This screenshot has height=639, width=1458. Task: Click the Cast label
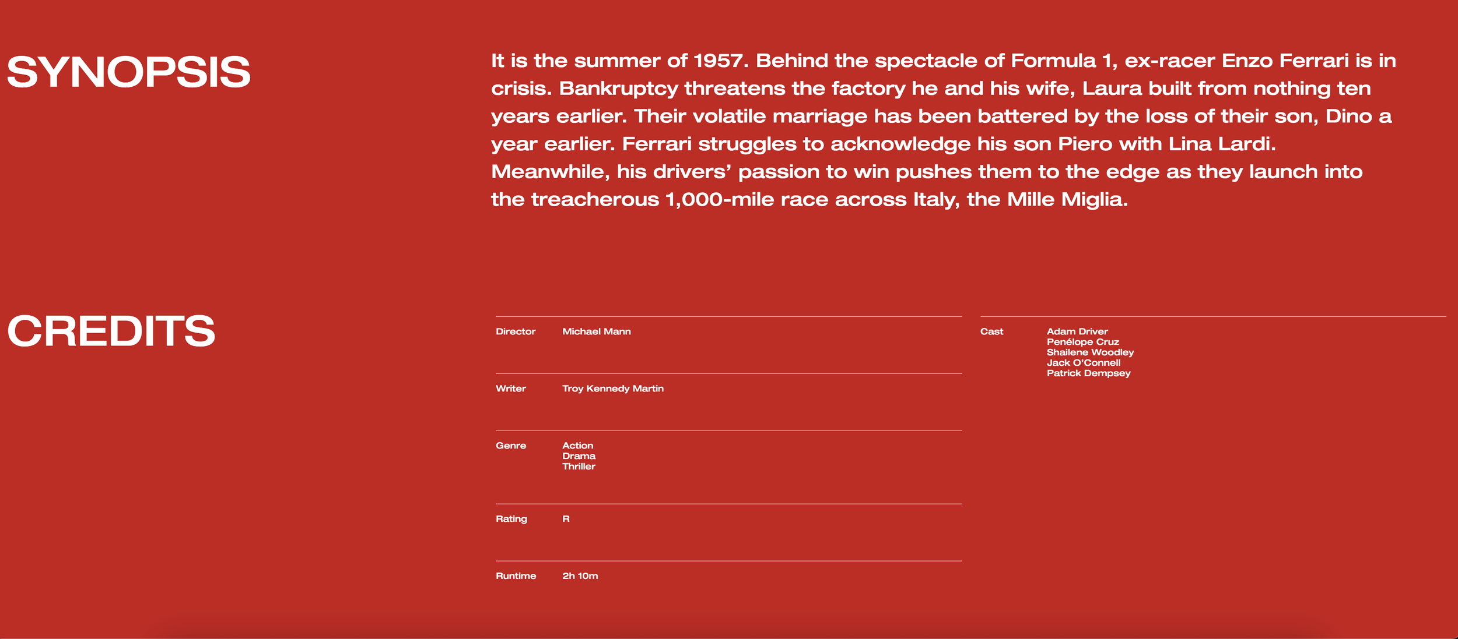coord(991,331)
